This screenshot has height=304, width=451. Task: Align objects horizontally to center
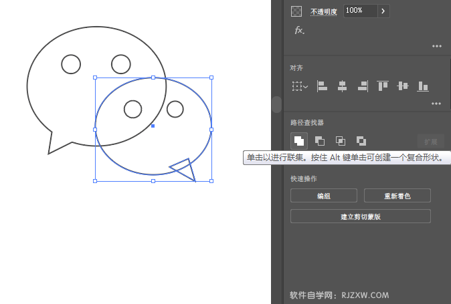point(342,86)
